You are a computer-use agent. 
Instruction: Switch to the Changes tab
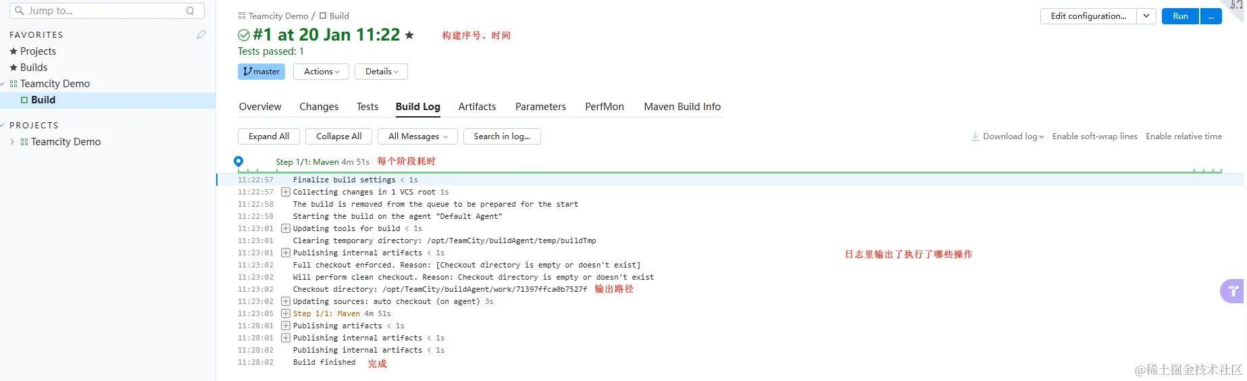[319, 107]
